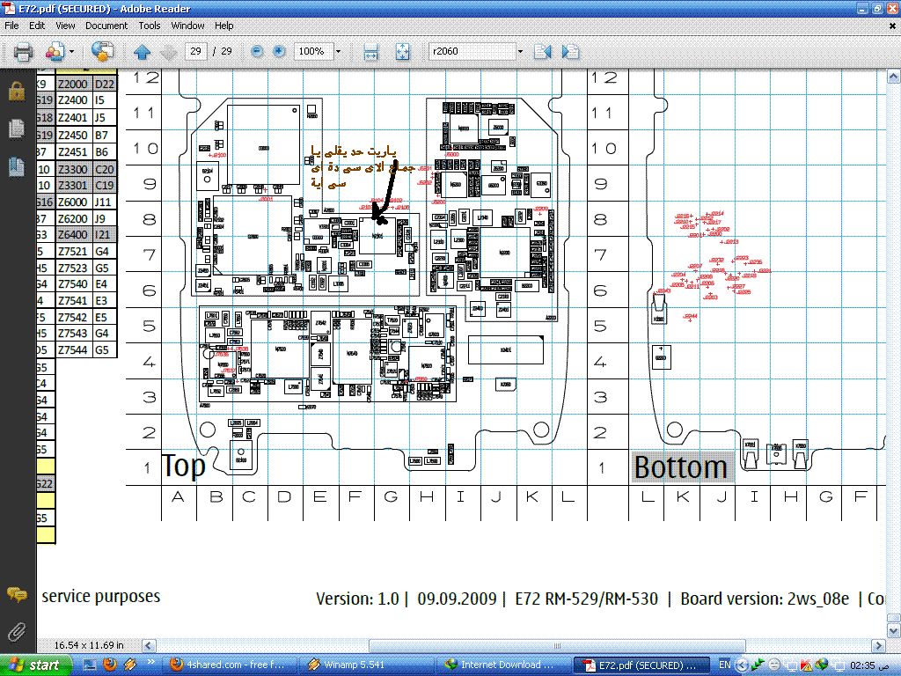Open the File menu

coord(11,26)
